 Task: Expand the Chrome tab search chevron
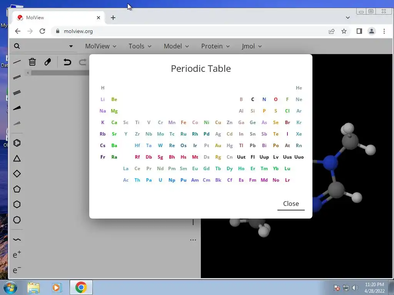pos(348,18)
